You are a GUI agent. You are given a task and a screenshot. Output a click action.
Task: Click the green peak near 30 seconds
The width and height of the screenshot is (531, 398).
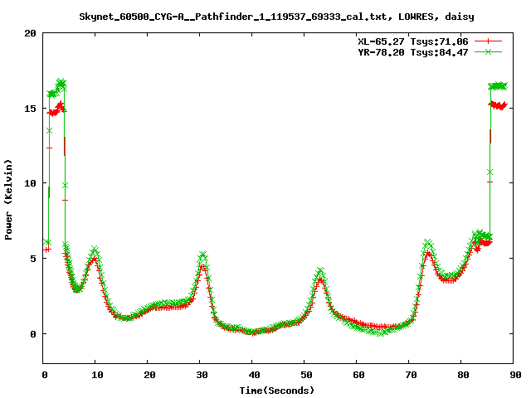coord(202,255)
